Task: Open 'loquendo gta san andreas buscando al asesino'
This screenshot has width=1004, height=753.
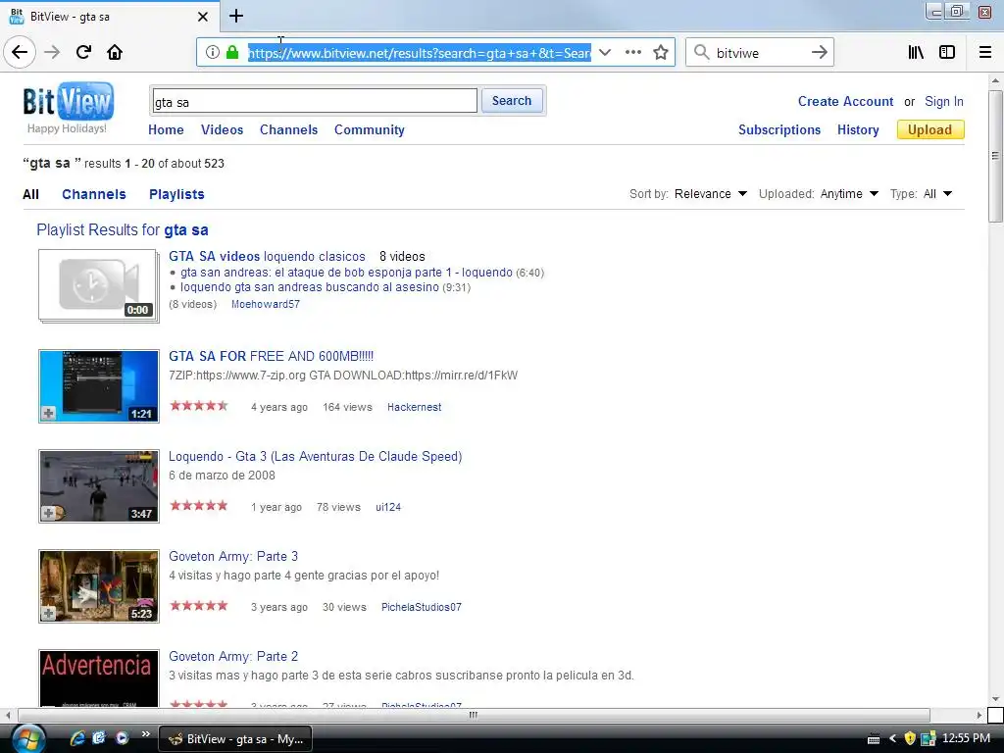Action: [309, 287]
